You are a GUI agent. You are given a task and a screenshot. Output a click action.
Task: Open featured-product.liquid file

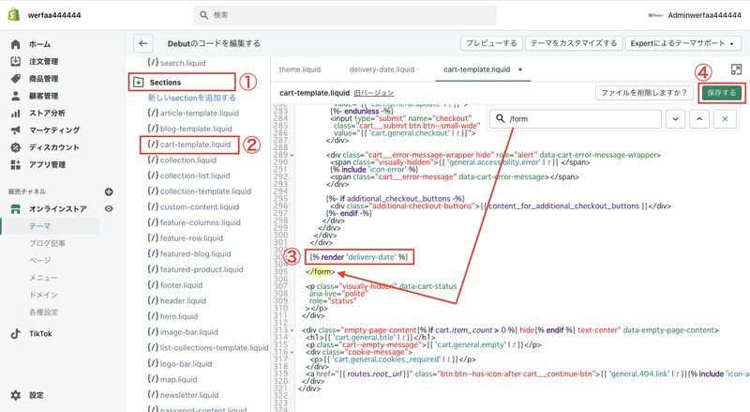[202, 269]
